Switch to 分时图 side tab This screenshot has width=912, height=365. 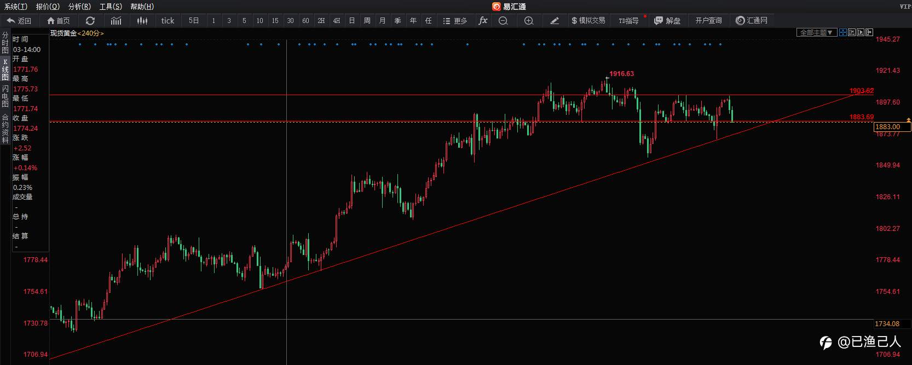click(x=5, y=42)
